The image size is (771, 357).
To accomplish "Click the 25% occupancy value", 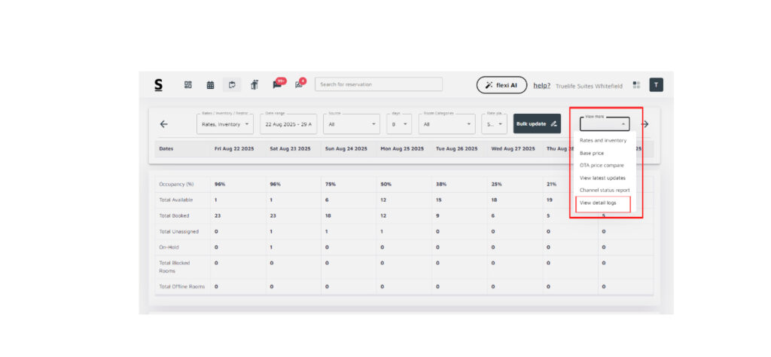I will click(x=495, y=185).
